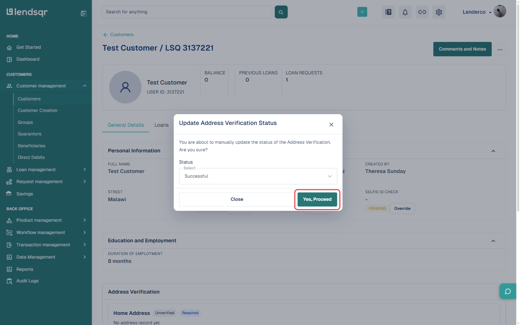Click the Request management icon

click(x=9, y=182)
